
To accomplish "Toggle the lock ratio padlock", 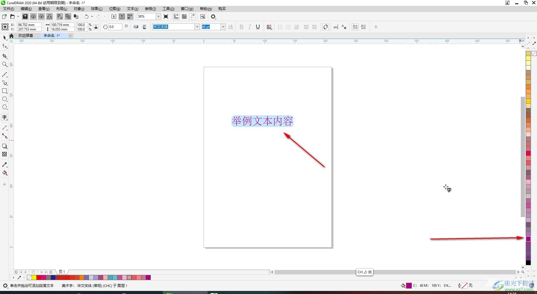I will (x=96, y=27).
